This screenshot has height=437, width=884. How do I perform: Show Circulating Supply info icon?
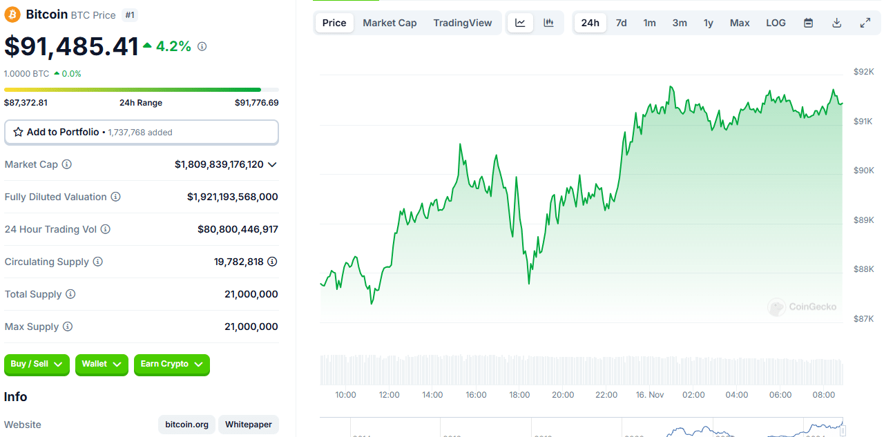pos(98,262)
